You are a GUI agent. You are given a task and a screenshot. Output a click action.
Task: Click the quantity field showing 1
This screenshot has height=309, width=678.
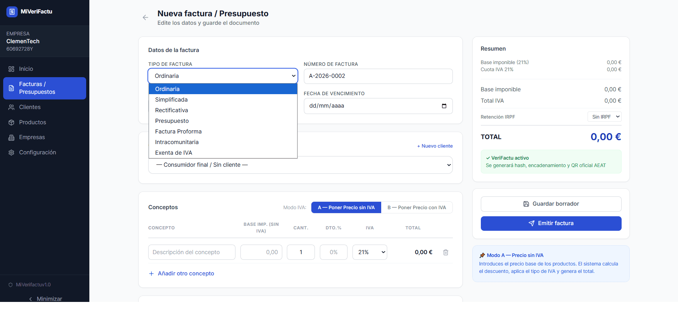coord(301,252)
